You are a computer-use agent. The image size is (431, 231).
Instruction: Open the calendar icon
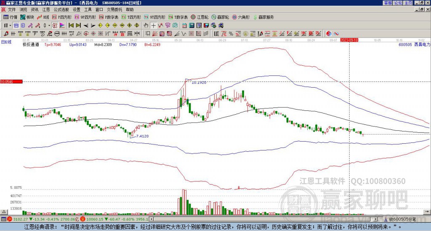click(x=184, y=26)
